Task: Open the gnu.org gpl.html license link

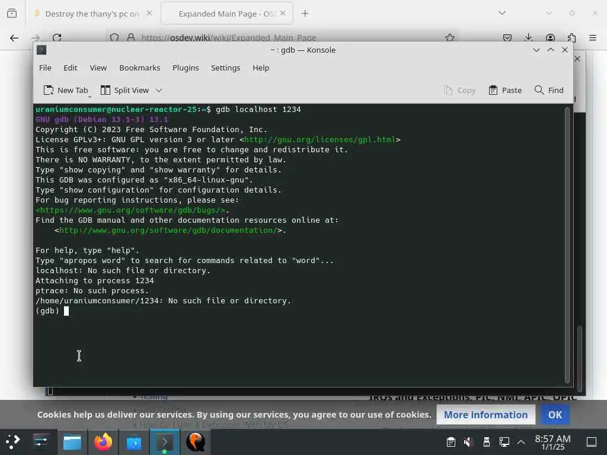Action: pyautogui.click(x=320, y=140)
